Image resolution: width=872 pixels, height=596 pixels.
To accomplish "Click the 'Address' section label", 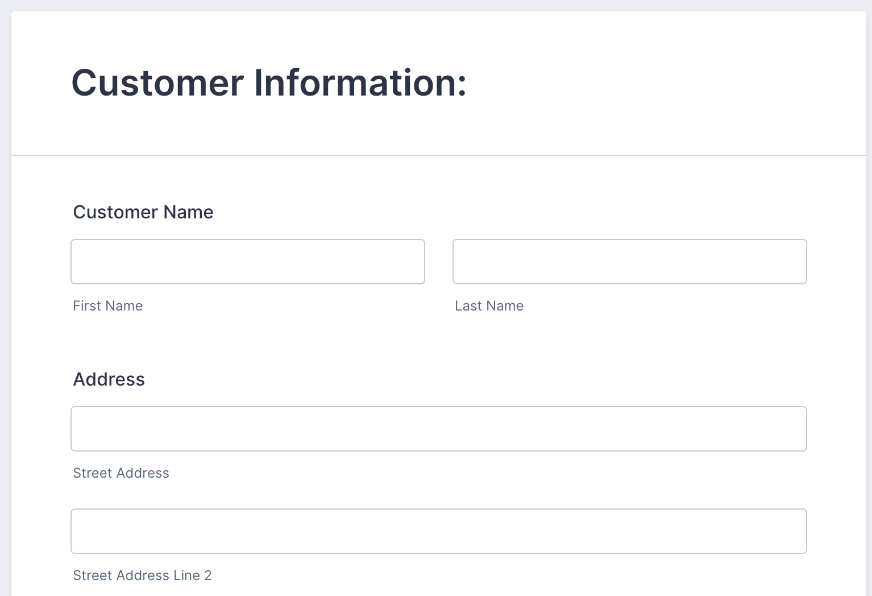I will point(109,379).
